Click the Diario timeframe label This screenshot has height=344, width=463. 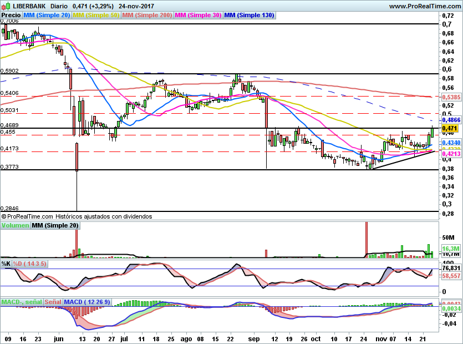click(59, 6)
